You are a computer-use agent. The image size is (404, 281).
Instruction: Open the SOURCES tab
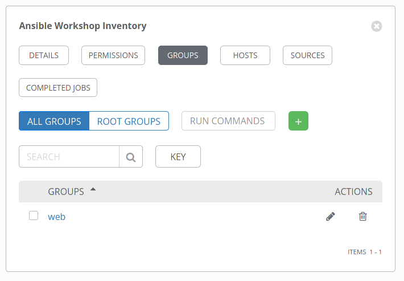[308, 55]
